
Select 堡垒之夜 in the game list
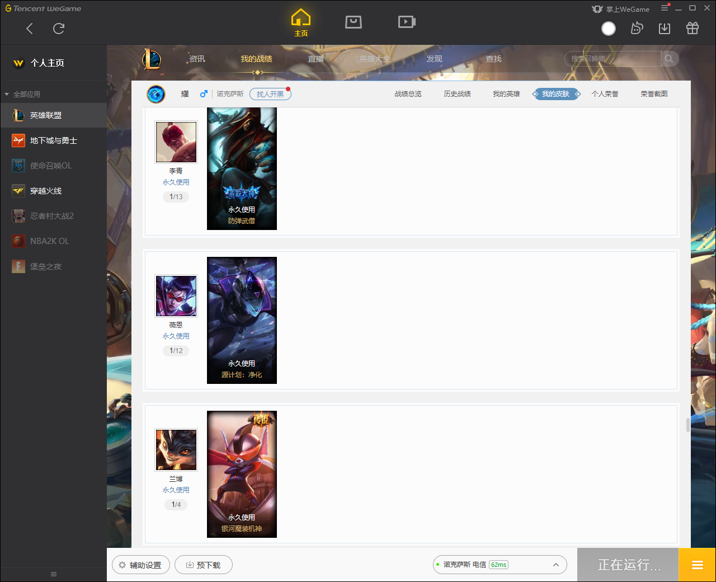click(x=53, y=266)
